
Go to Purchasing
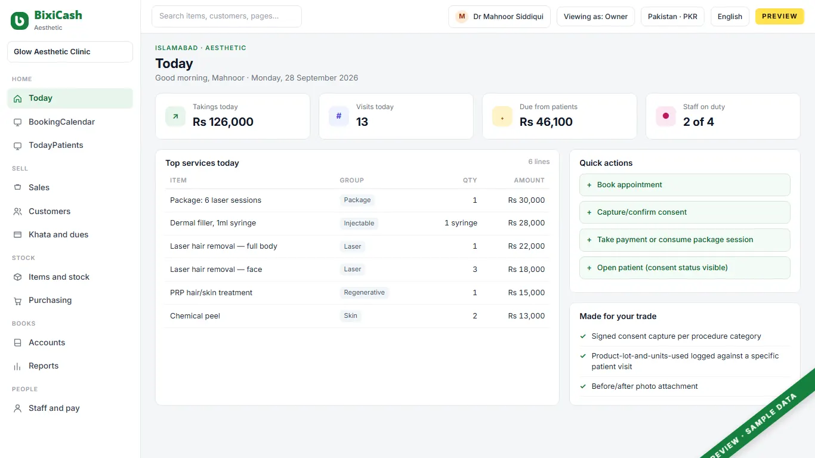70,301
